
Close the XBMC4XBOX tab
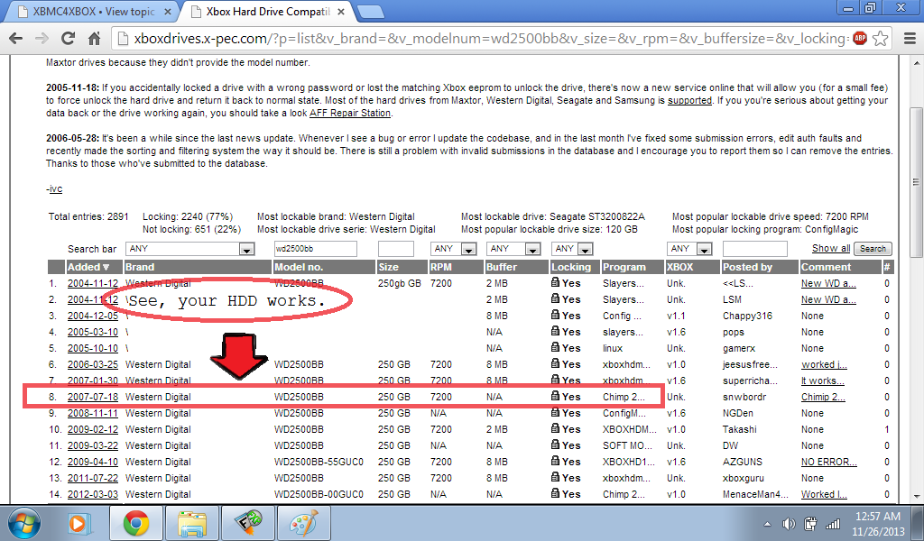click(167, 12)
